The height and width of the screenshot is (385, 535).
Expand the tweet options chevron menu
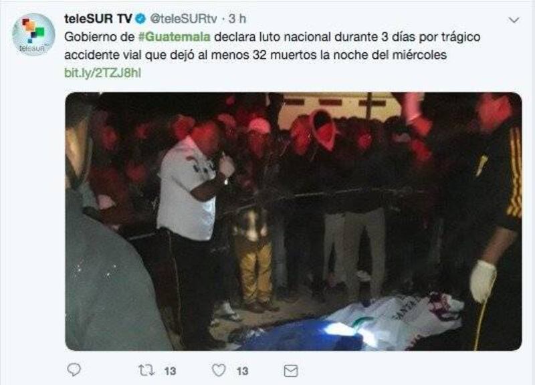pos(514,20)
